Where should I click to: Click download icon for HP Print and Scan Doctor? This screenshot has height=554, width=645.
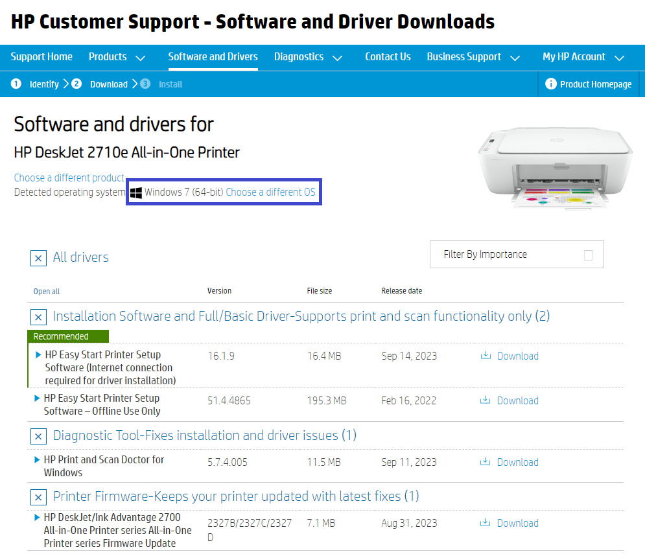coord(486,462)
